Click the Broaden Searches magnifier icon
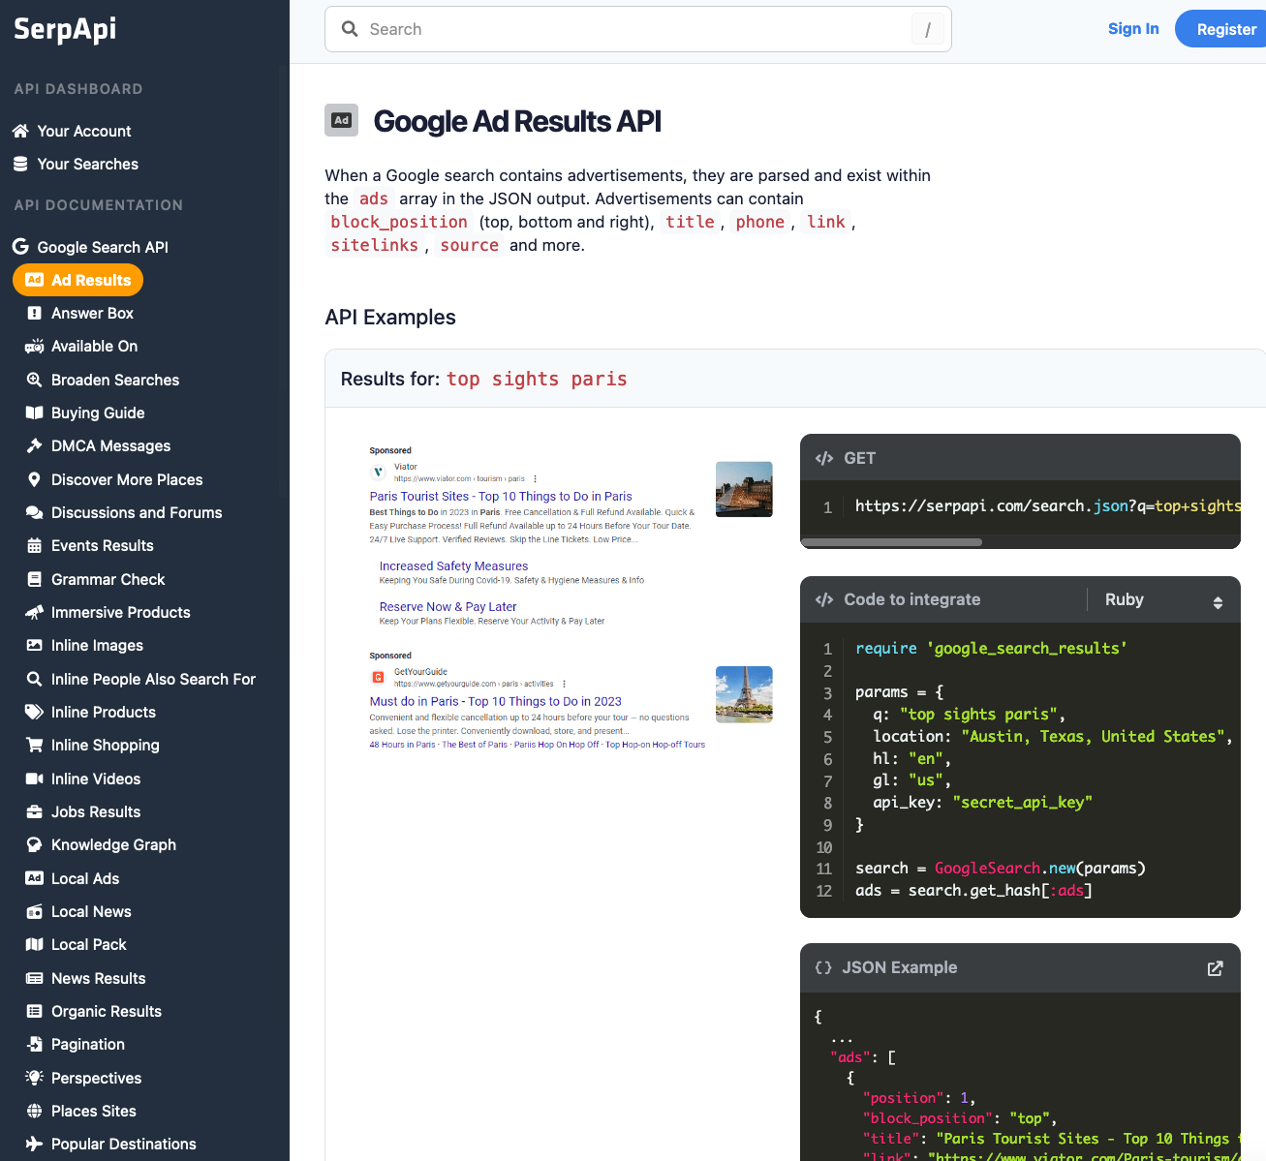This screenshot has height=1161, width=1266. [34, 380]
